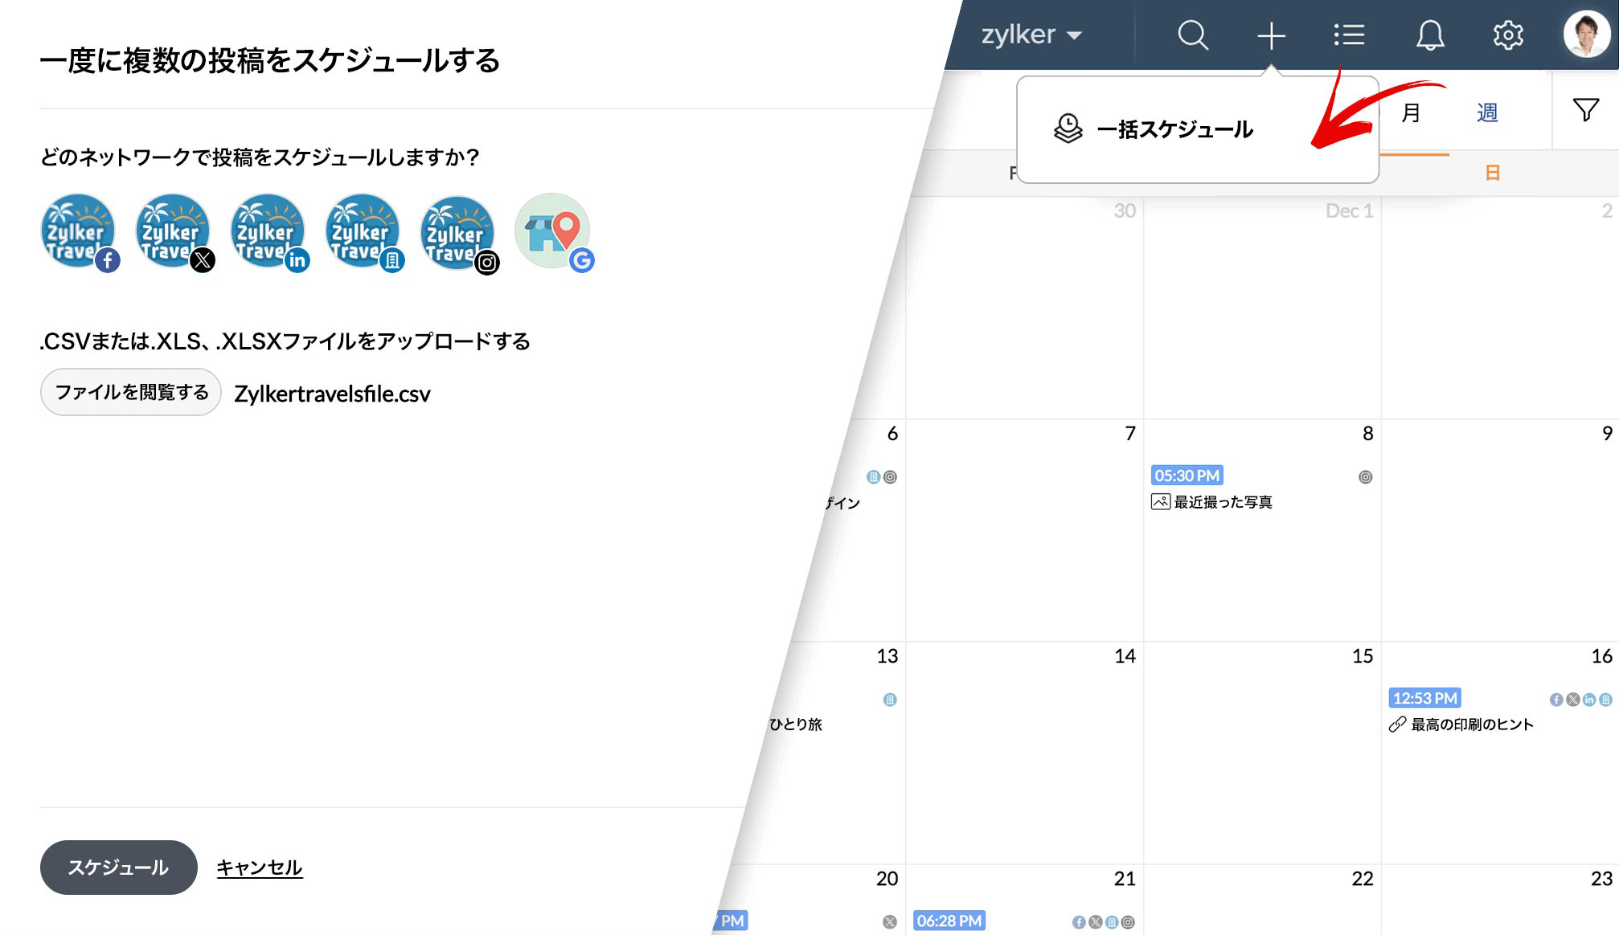This screenshot has width=1619, height=935.
Task: Toggle the Instagram channel selection
Action: (x=457, y=233)
